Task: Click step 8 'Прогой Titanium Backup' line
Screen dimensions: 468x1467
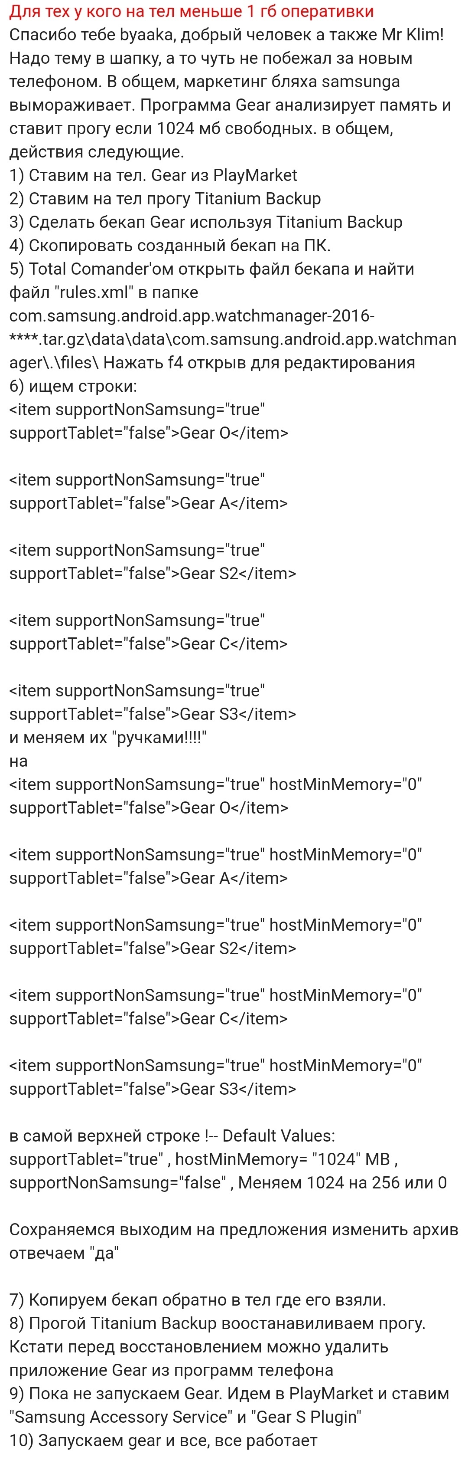Action: coord(217,1323)
